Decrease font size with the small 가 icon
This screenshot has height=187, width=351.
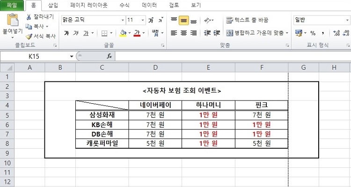pos(161,20)
